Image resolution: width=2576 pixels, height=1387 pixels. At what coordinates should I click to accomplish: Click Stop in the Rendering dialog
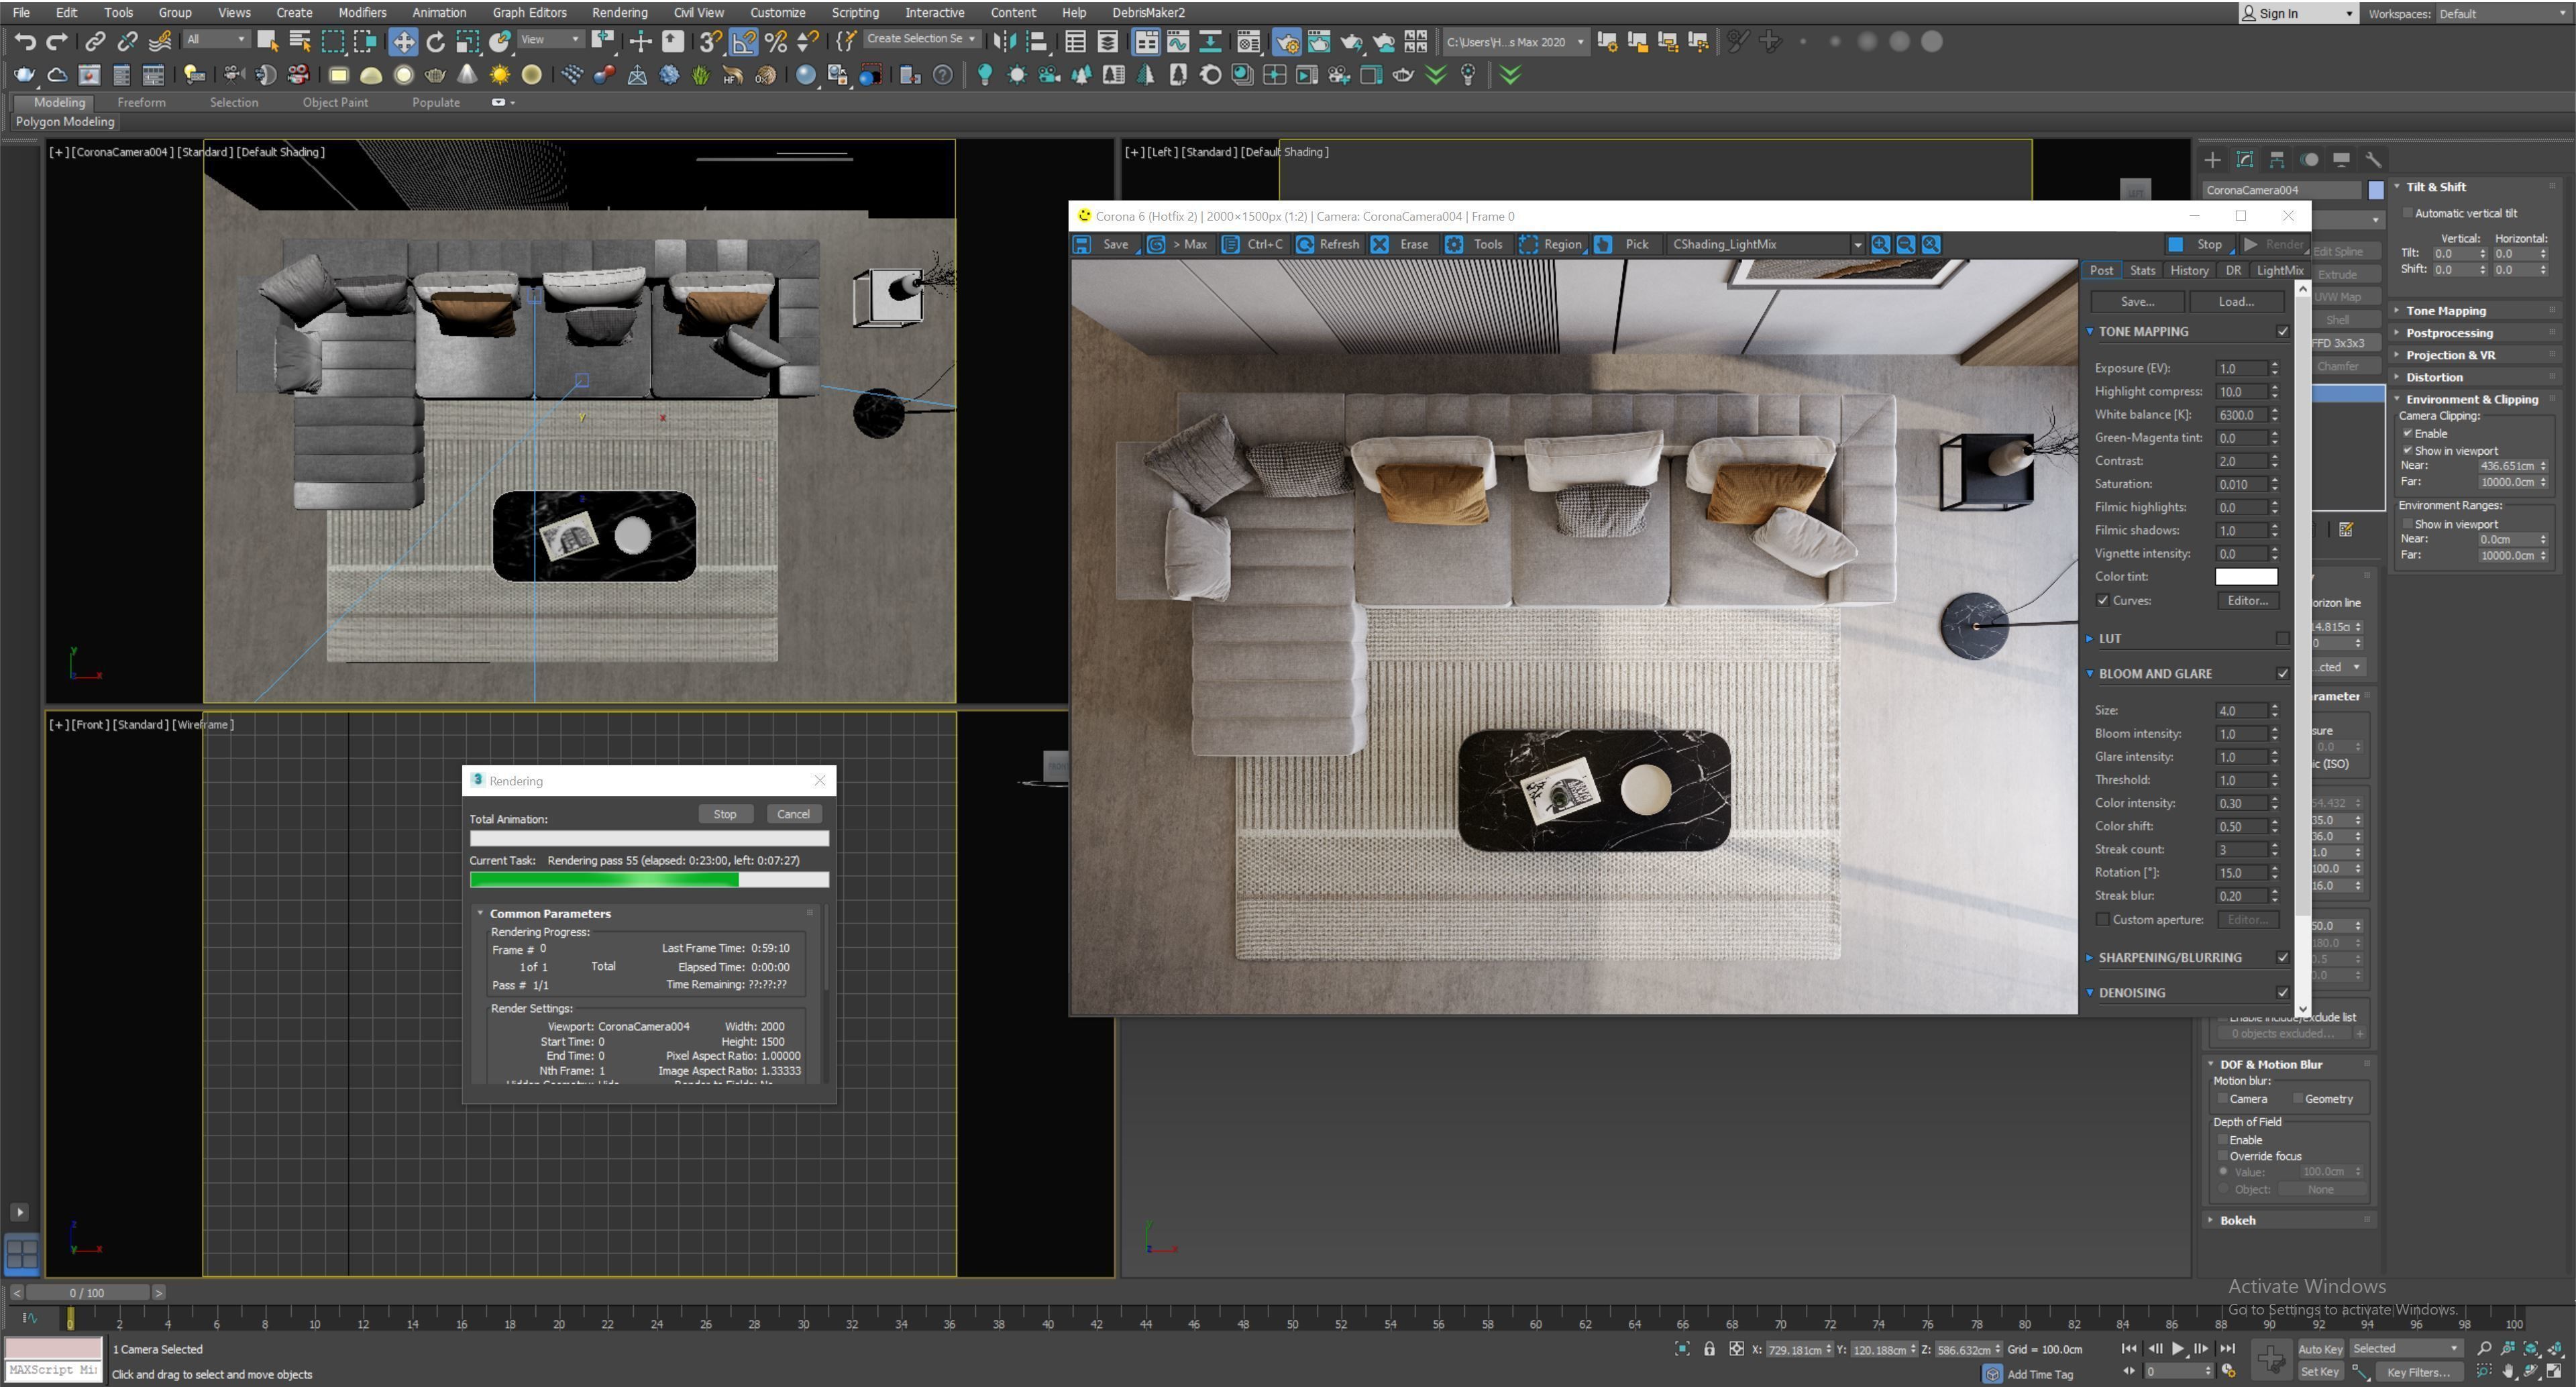725,814
